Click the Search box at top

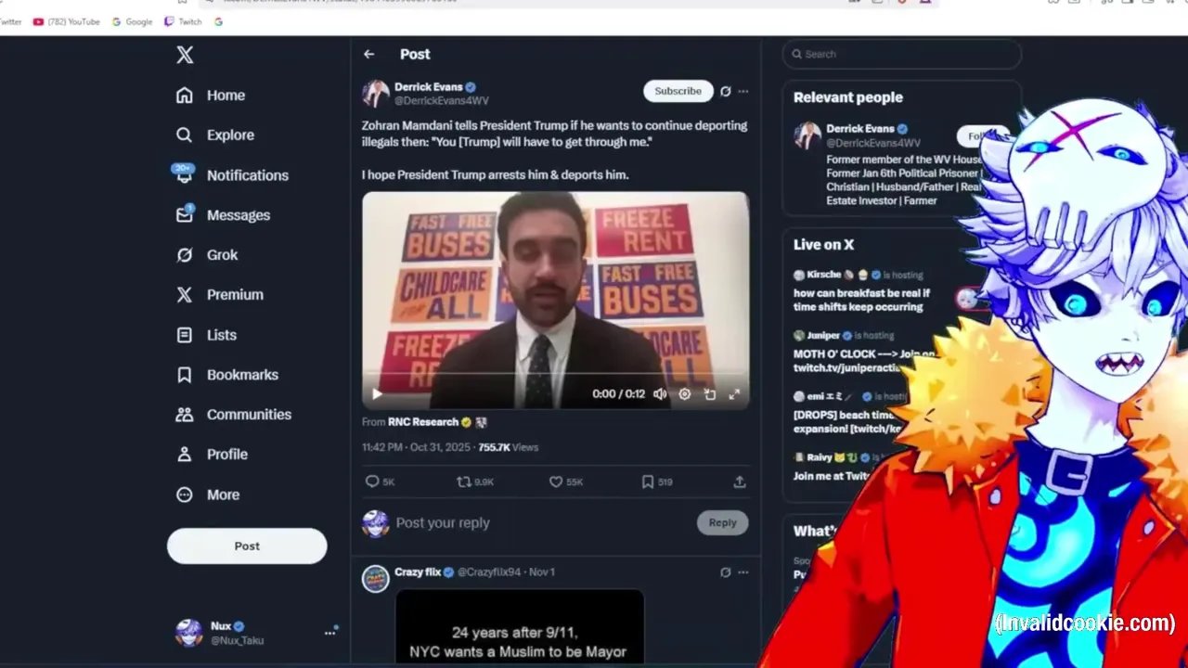tap(902, 55)
